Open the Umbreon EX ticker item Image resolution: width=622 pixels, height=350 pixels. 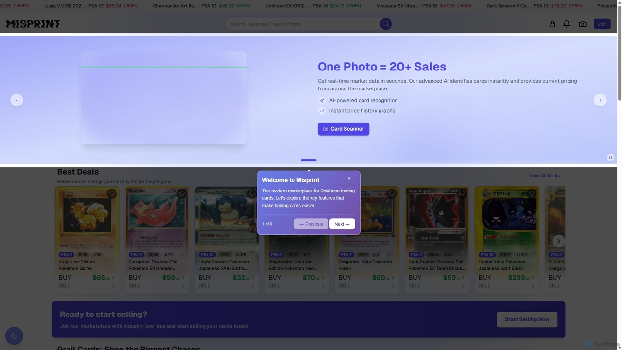coord(312,6)
